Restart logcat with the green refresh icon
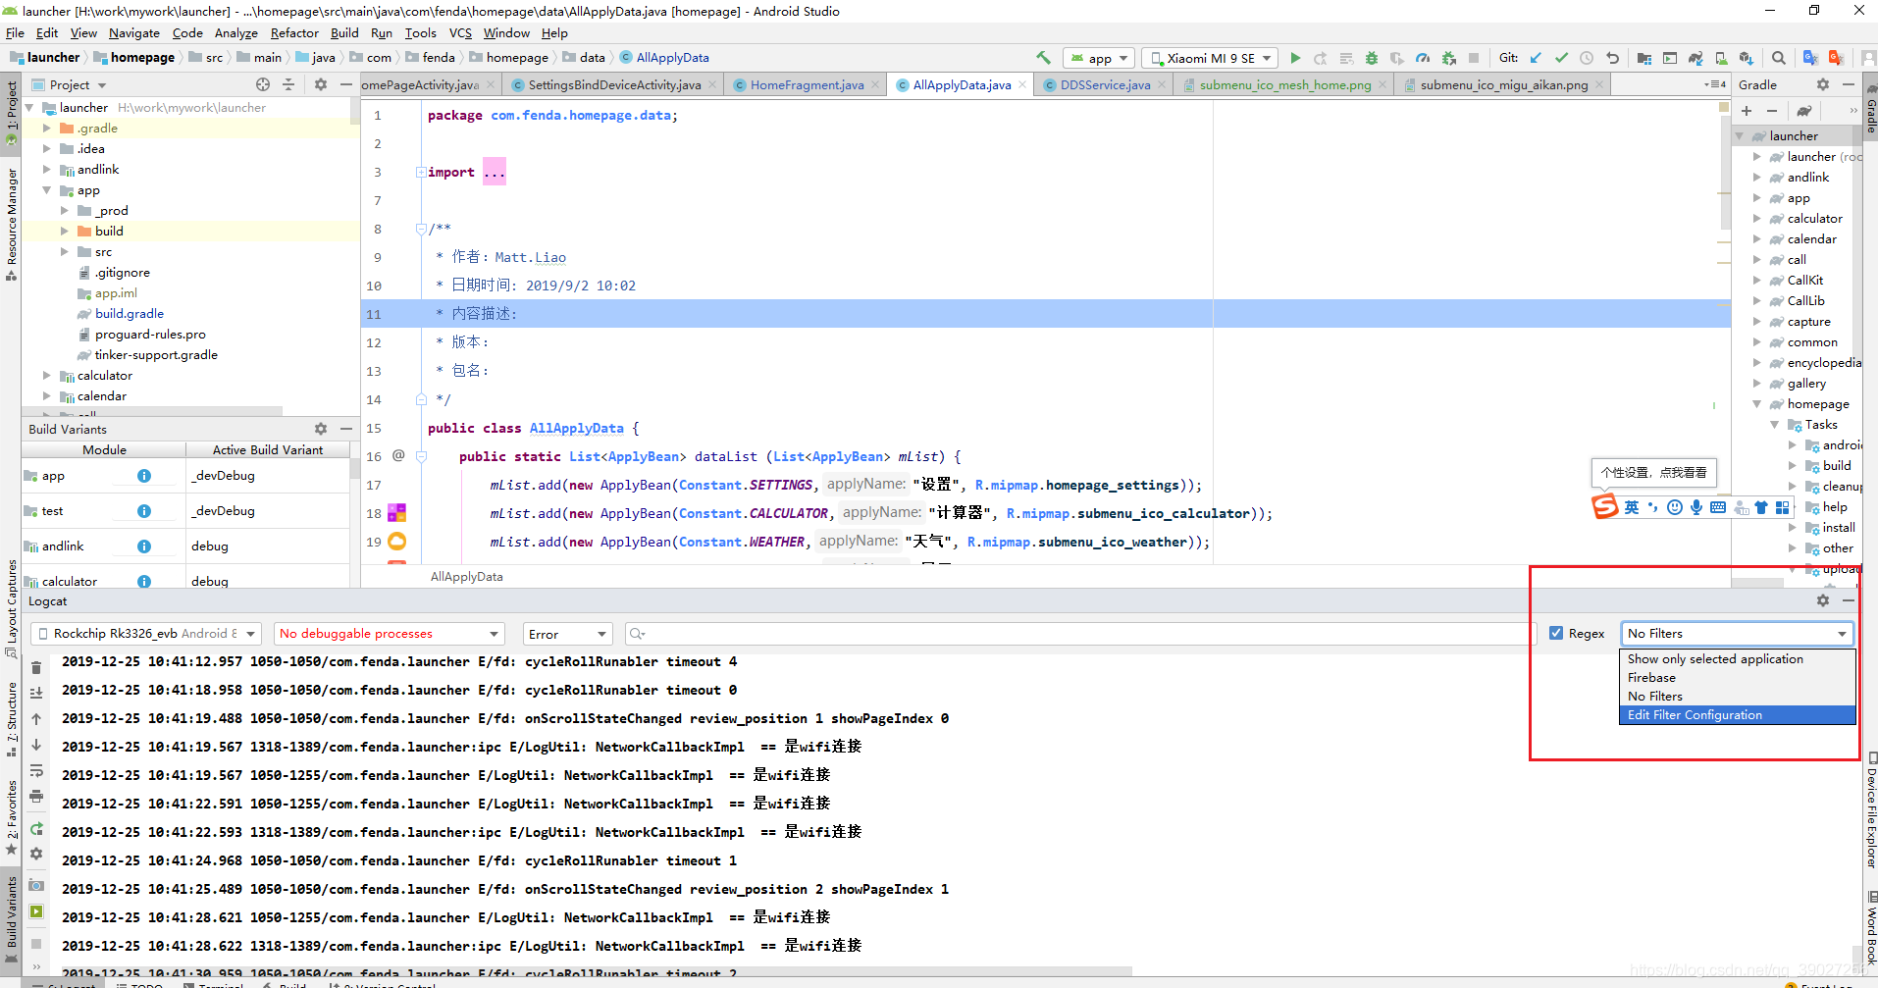The image size is (1878, 988). click(36, 828)
